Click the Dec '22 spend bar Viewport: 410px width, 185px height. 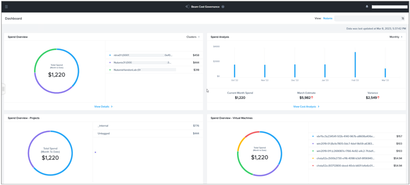coord(295,71)
